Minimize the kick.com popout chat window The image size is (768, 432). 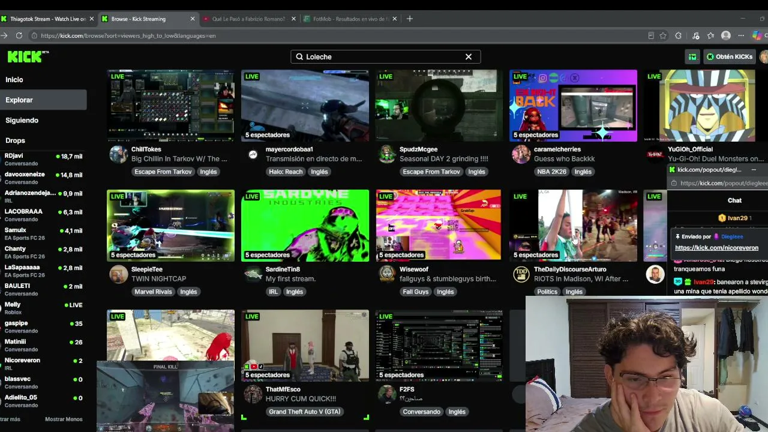point(754,170)
